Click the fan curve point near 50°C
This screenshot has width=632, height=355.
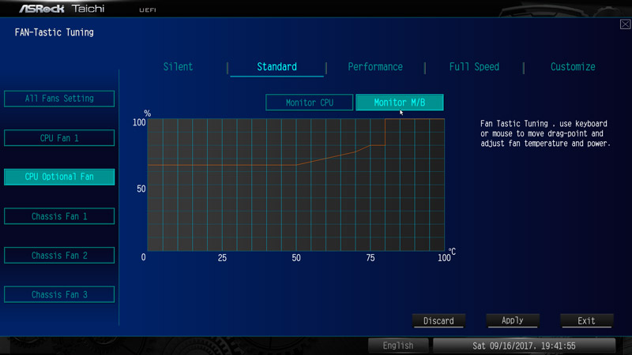[296, 165]
